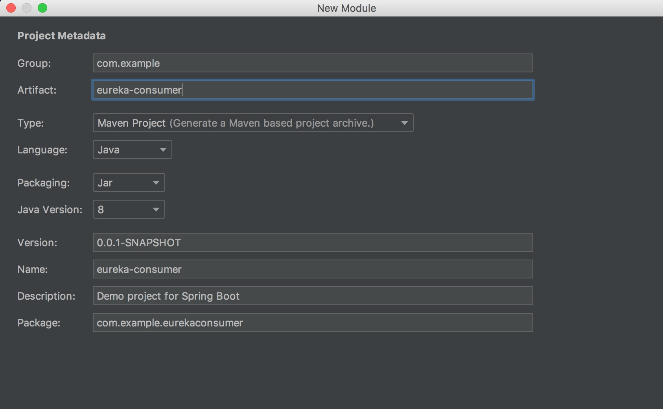Image resolution: width=663 pixels, height=409 pixels.
Task: Click the Java Version arrow icon
Action: coord(156,210)
